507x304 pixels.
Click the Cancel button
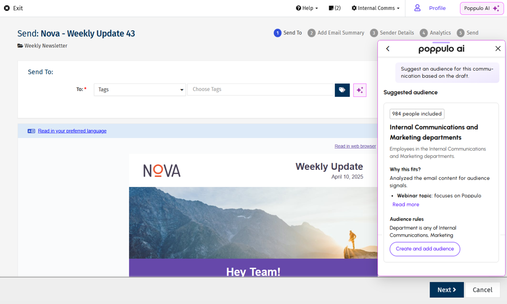(482, 290)
